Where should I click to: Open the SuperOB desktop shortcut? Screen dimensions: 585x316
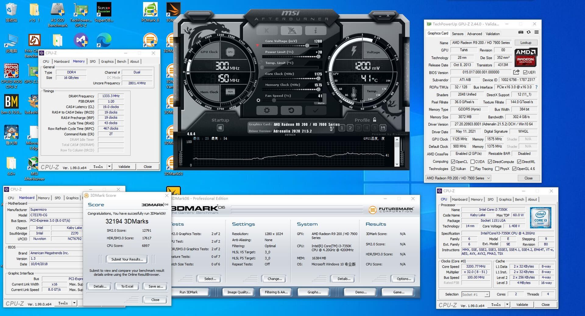104,12
